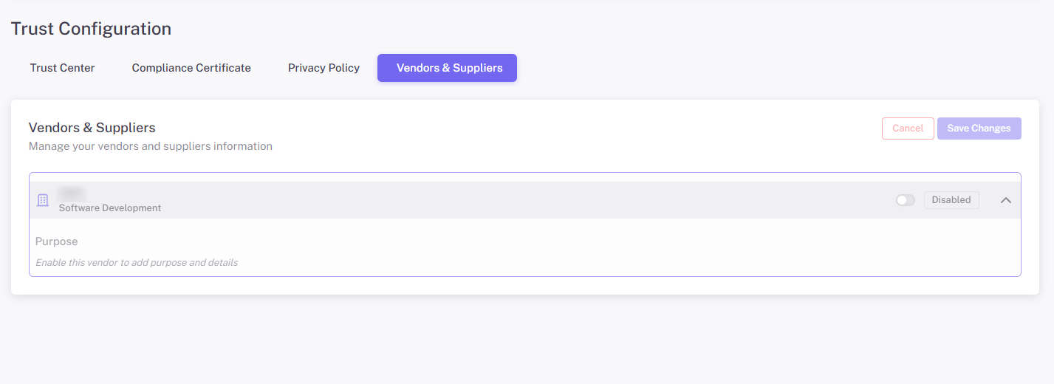1054x384 pixels.
Task: Switch to the Trust Center tab
Action: pos(63,68)
